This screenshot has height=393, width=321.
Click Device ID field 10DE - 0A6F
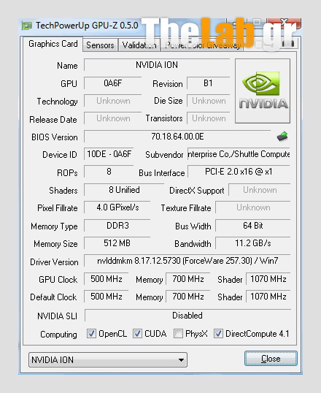tap(109, 154)
